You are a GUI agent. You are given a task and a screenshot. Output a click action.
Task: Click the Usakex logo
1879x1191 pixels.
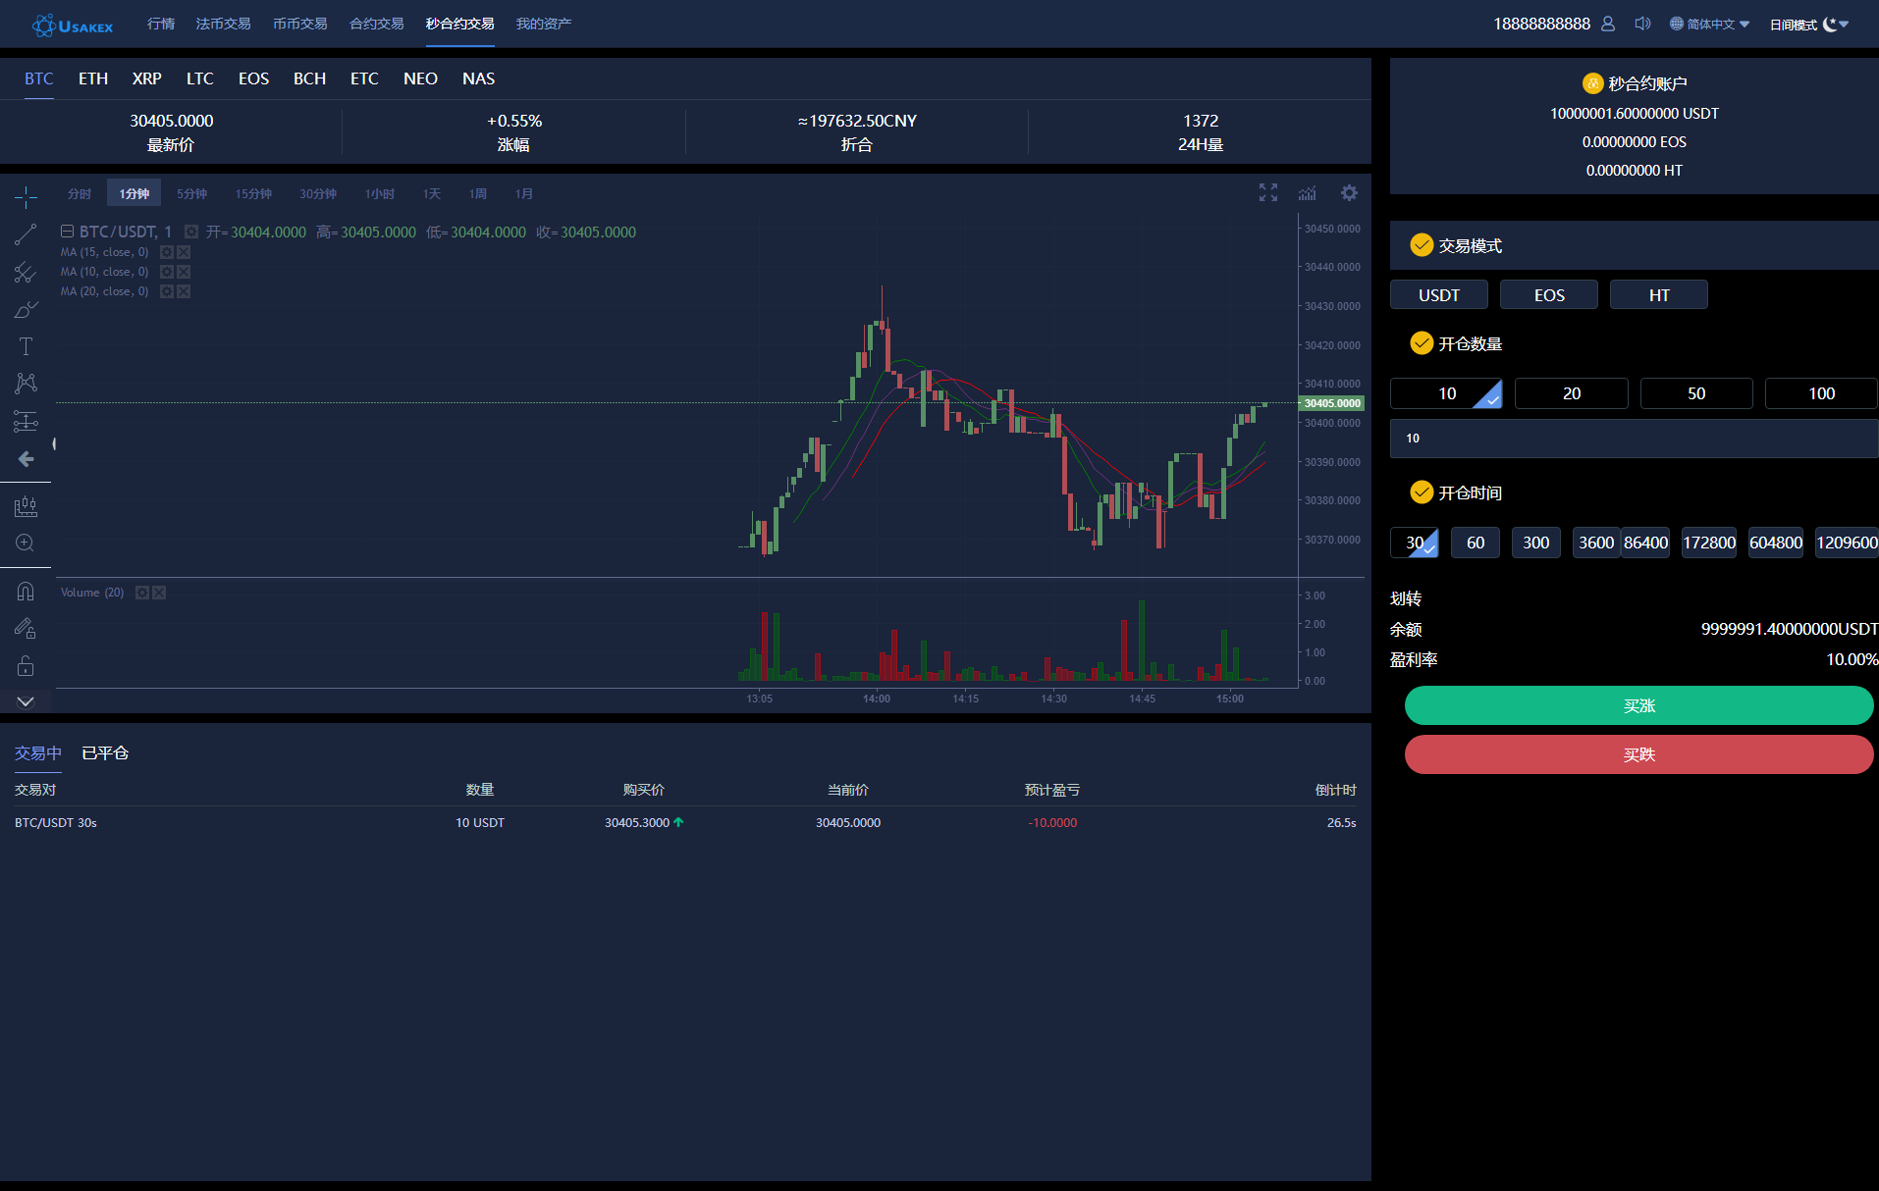pyautogui.click(x=73, y=26)
